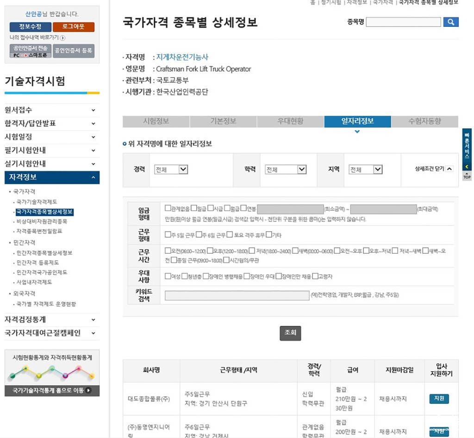Click the 최대금액 wage input field

pos(383,209)
